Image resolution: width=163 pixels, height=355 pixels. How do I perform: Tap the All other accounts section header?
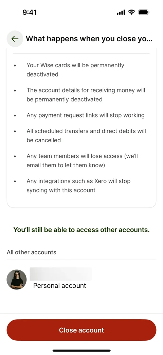pos(32,252)
